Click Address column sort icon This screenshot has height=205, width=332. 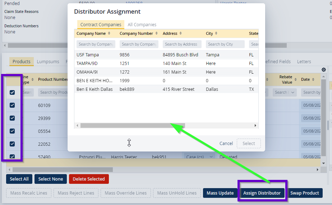coord(181,33)
